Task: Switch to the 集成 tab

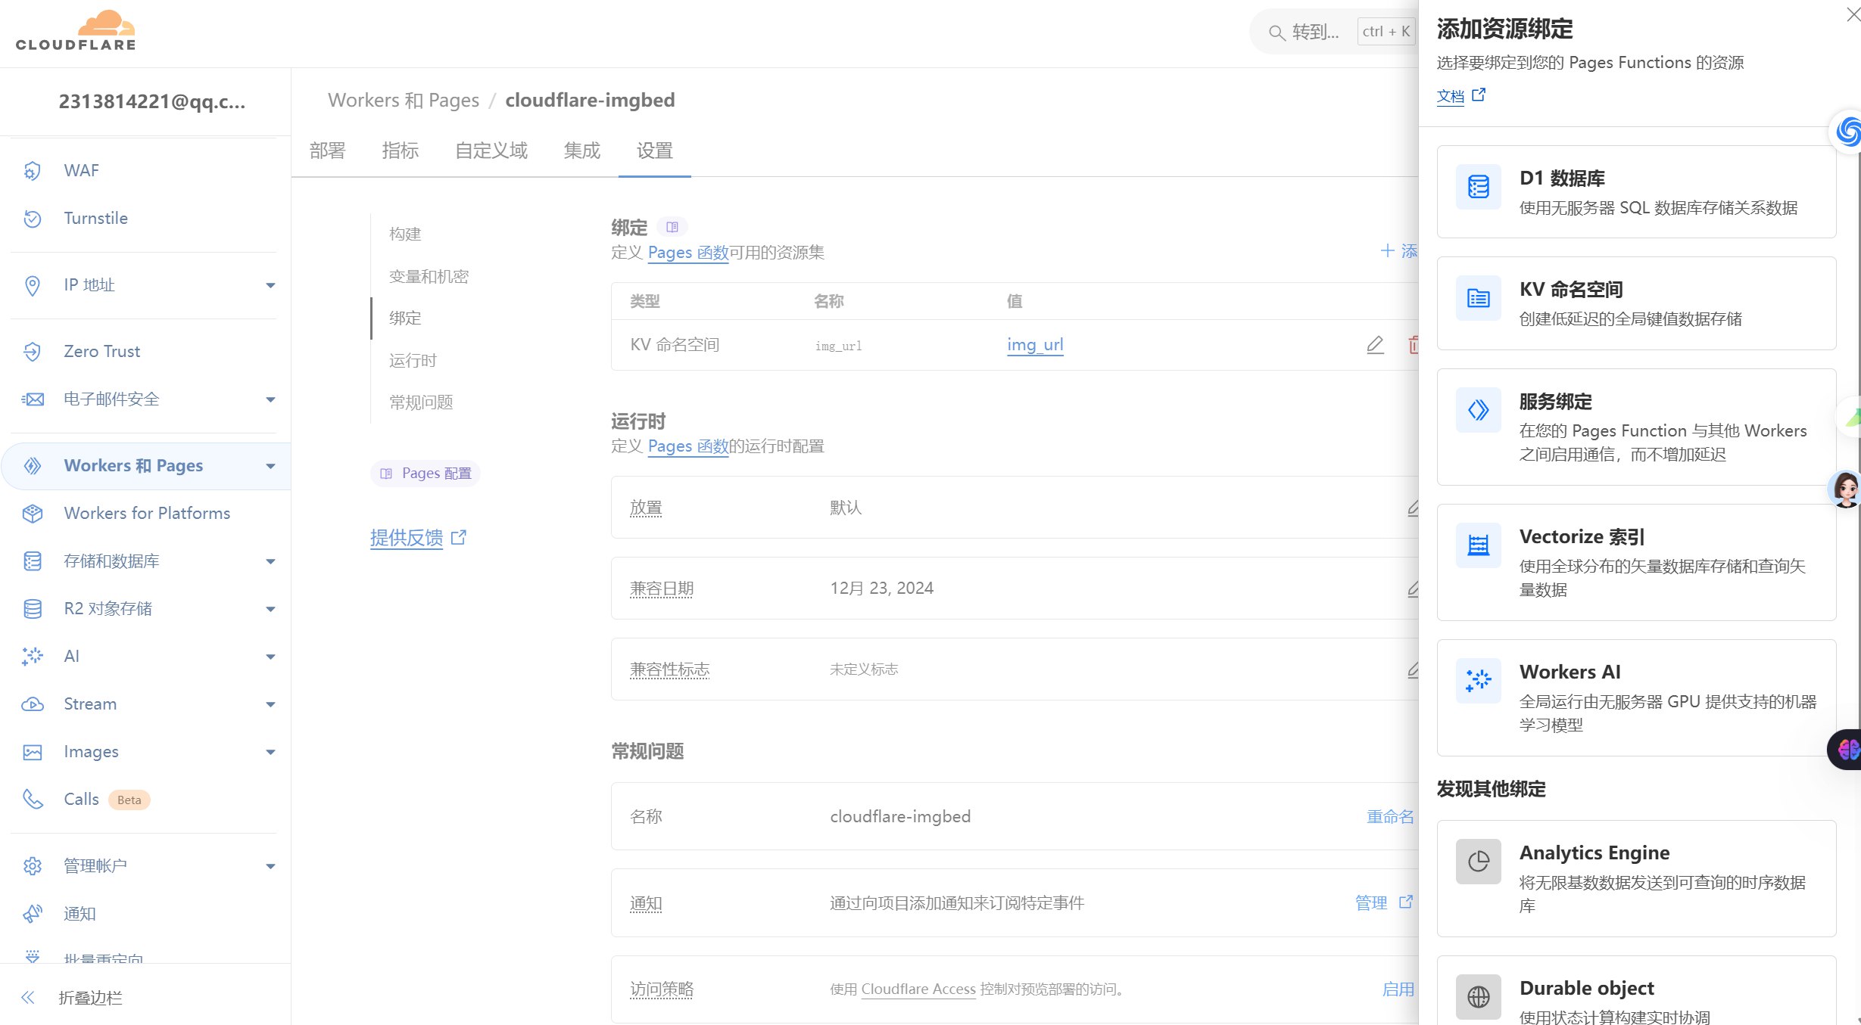Action: 581,151
